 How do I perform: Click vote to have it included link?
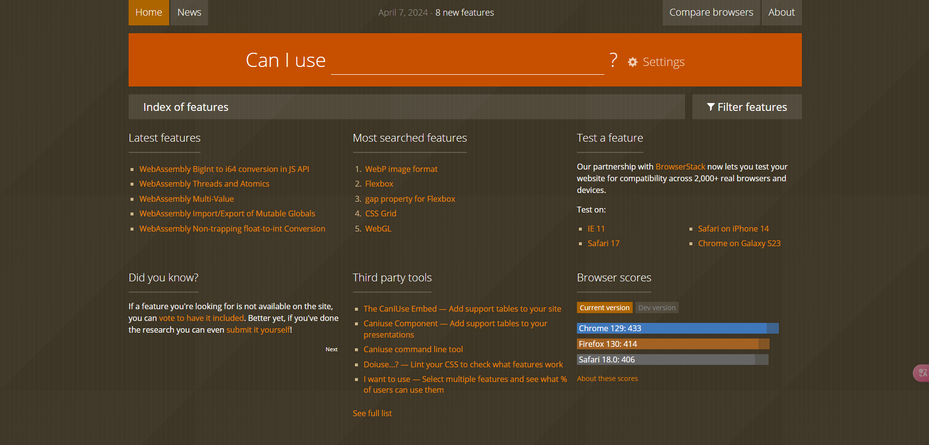tap(201, 318)
